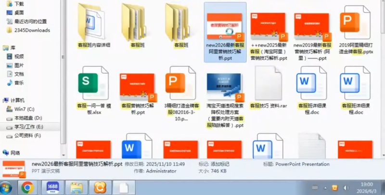Open the Windows Start menu
The width and height of the screenshot is (385, 195).
(7, 188)
